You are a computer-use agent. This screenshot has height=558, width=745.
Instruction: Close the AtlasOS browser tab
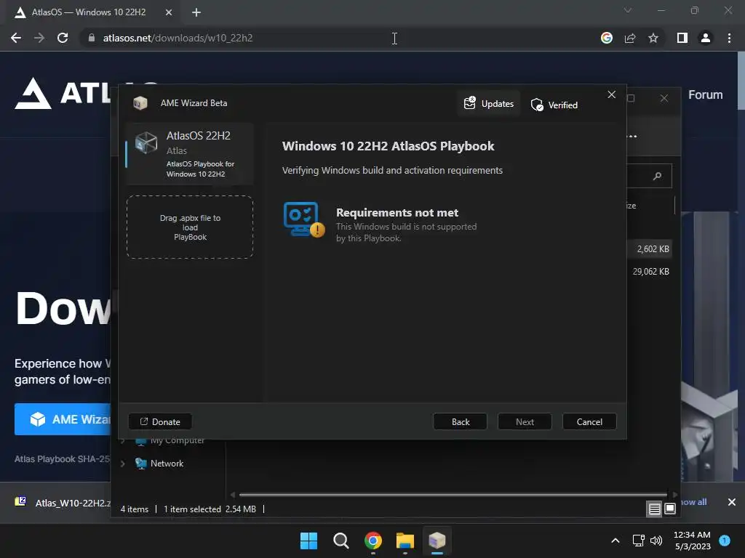click(169, 12)
